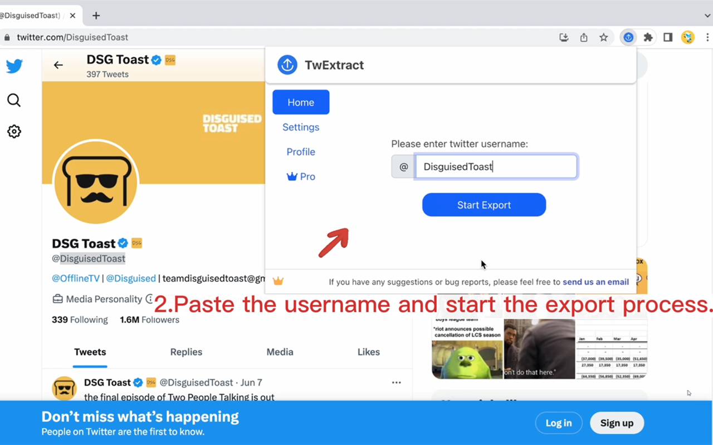The image size is (713, 445).
Task: Click the @OfflineTV link in the bio
Action: pyautogui.click(x=75, y=278)
